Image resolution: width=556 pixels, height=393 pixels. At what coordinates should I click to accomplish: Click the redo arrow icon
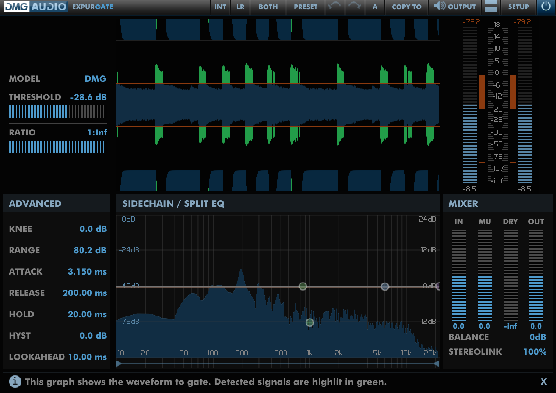click(x=354, y=7)
